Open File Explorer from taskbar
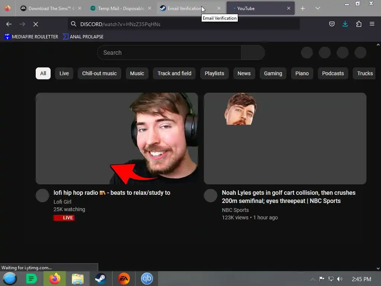 (77, 279)
